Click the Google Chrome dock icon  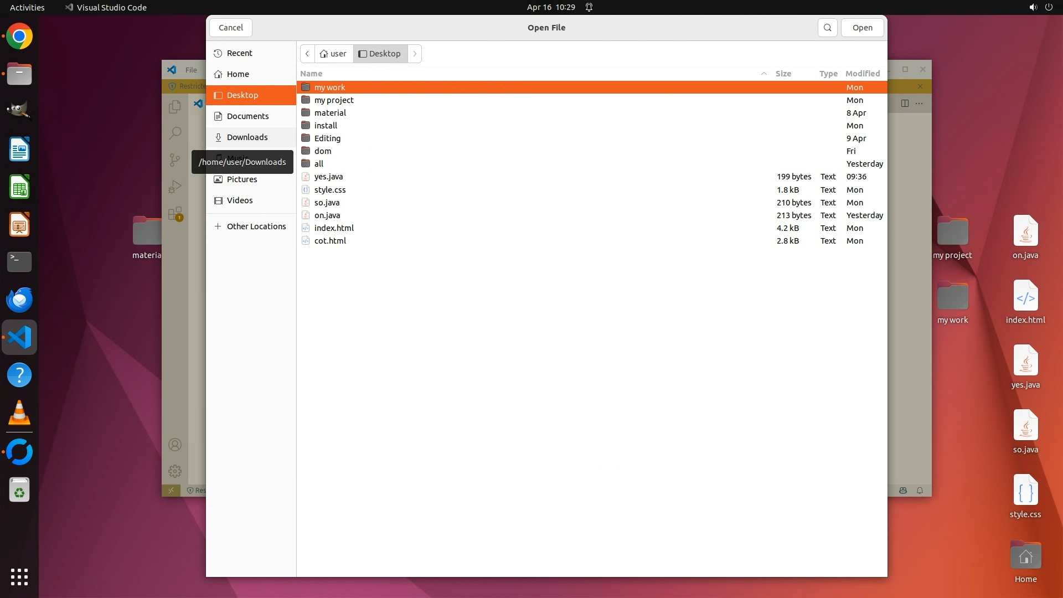click(19, 37)
